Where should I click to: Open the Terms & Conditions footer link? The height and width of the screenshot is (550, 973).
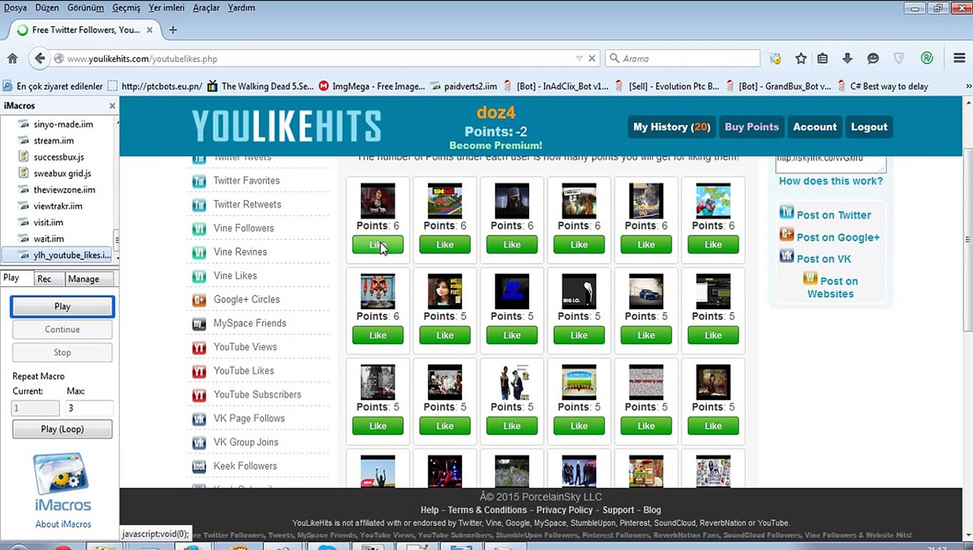pos(487,510)
